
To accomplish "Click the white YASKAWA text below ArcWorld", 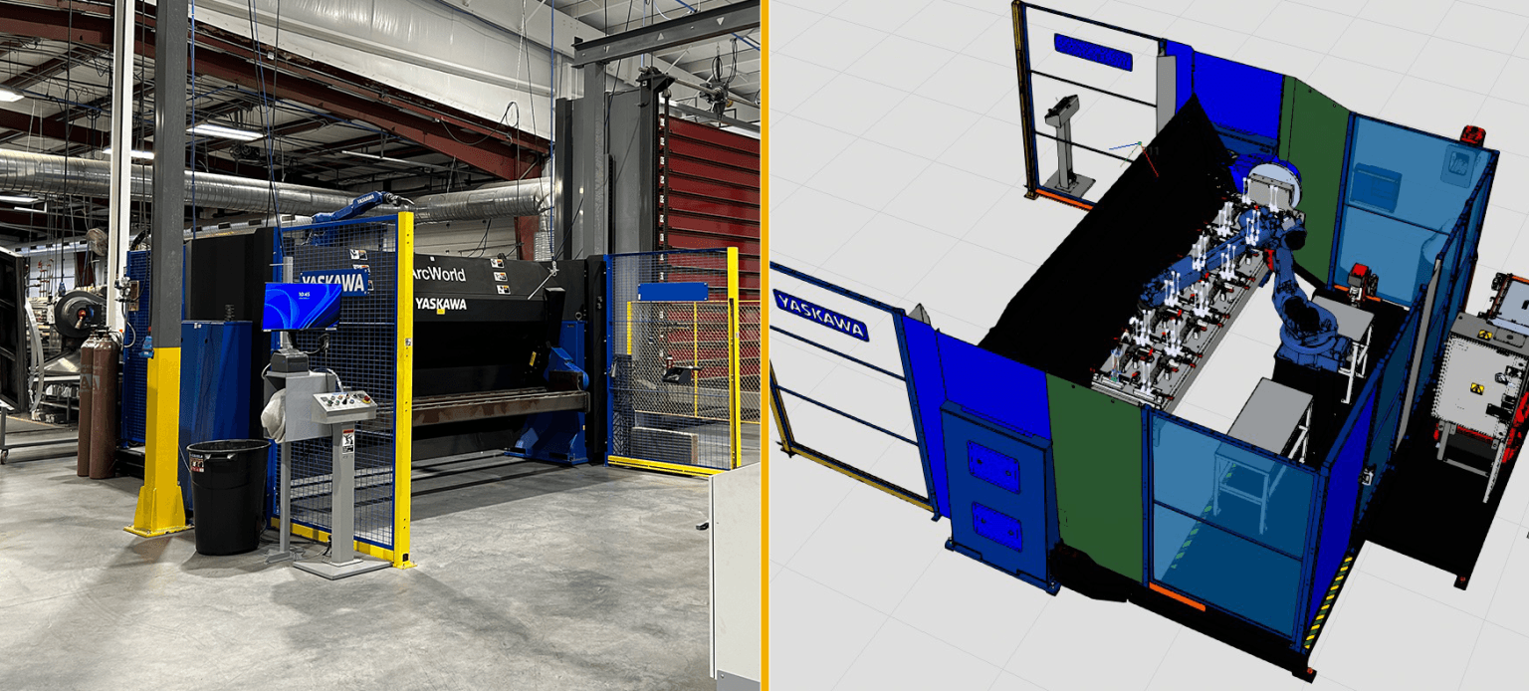I will 441,303.
